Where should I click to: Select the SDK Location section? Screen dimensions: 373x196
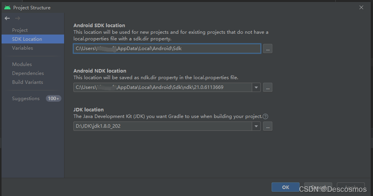[x=33, y=39]
